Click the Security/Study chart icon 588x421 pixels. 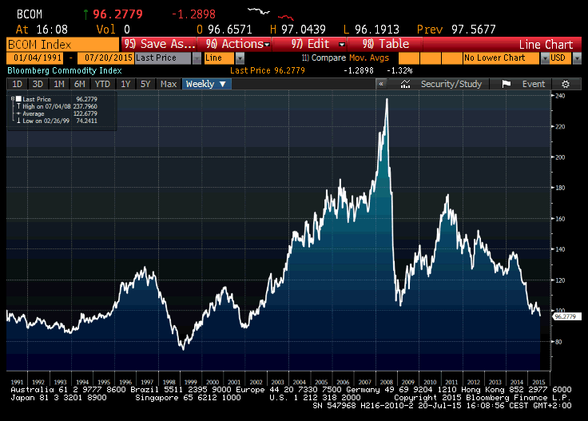point(405,84)
